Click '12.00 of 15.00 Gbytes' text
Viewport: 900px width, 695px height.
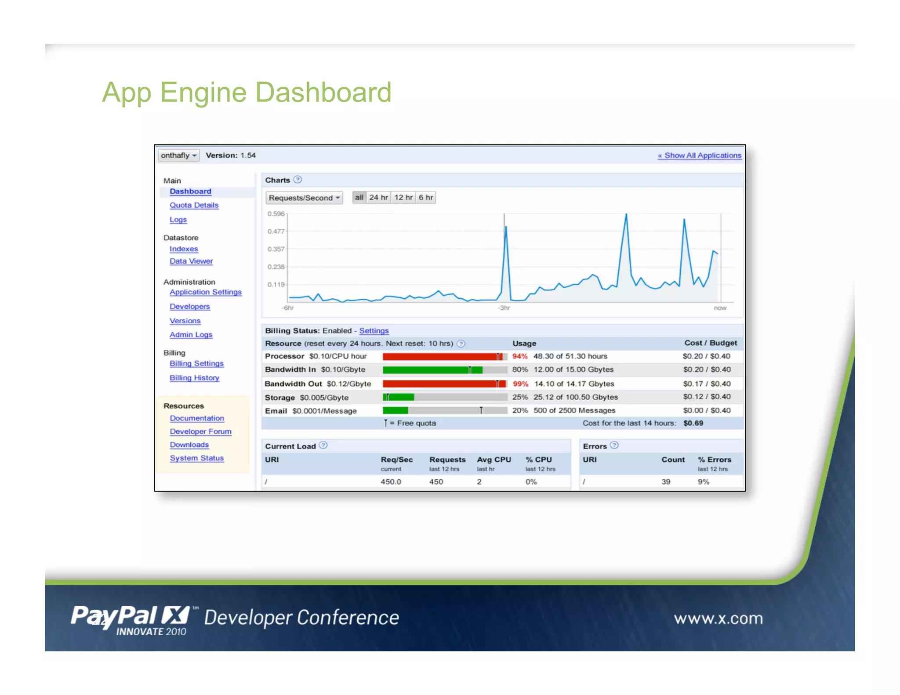click(573, 369)
